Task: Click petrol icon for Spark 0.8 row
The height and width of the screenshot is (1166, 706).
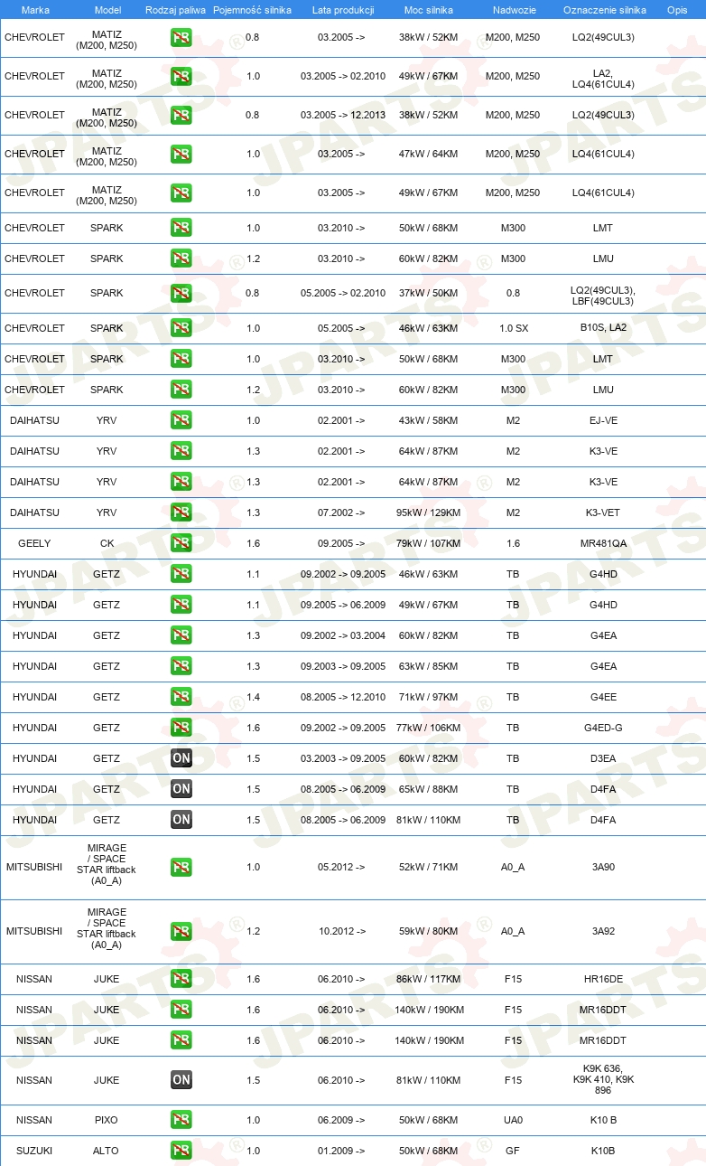Action: [181, 293]
